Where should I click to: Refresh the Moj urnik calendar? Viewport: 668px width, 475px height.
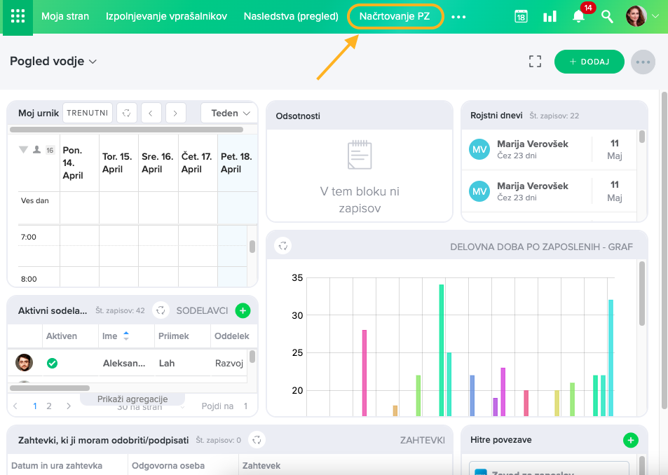pos(126,113)
